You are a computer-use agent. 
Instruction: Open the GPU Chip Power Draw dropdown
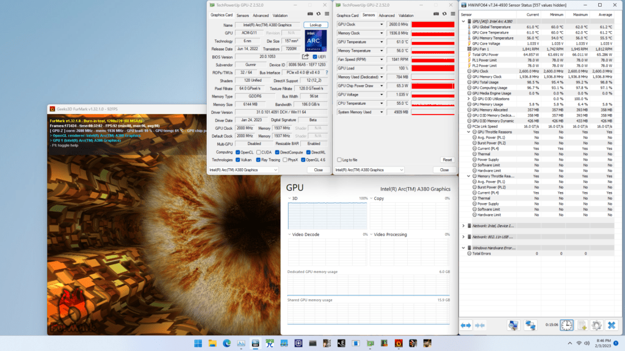click(381, 85)
